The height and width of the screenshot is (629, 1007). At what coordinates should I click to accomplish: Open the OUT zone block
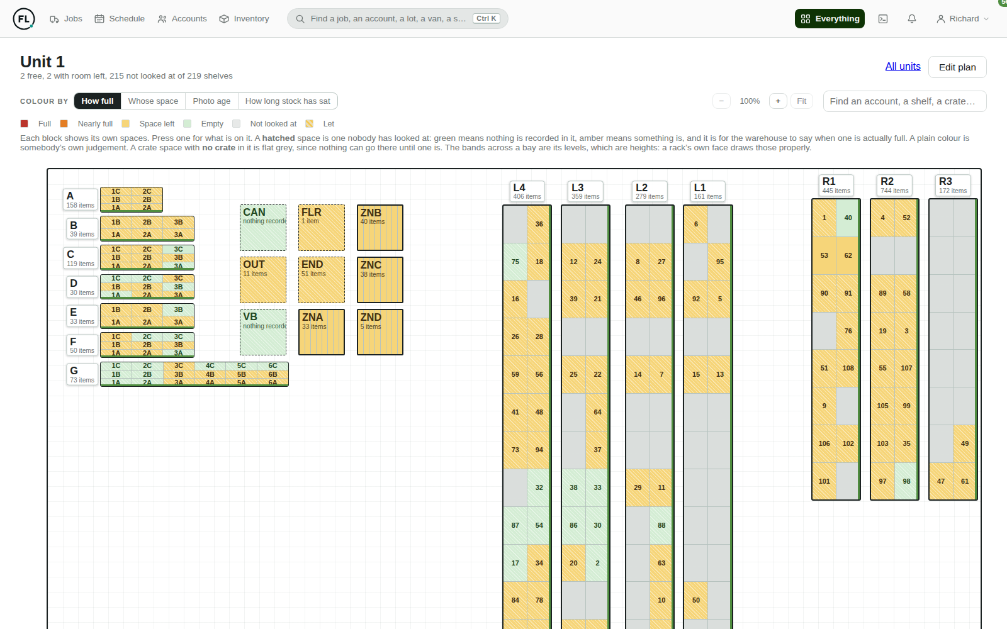263,280
